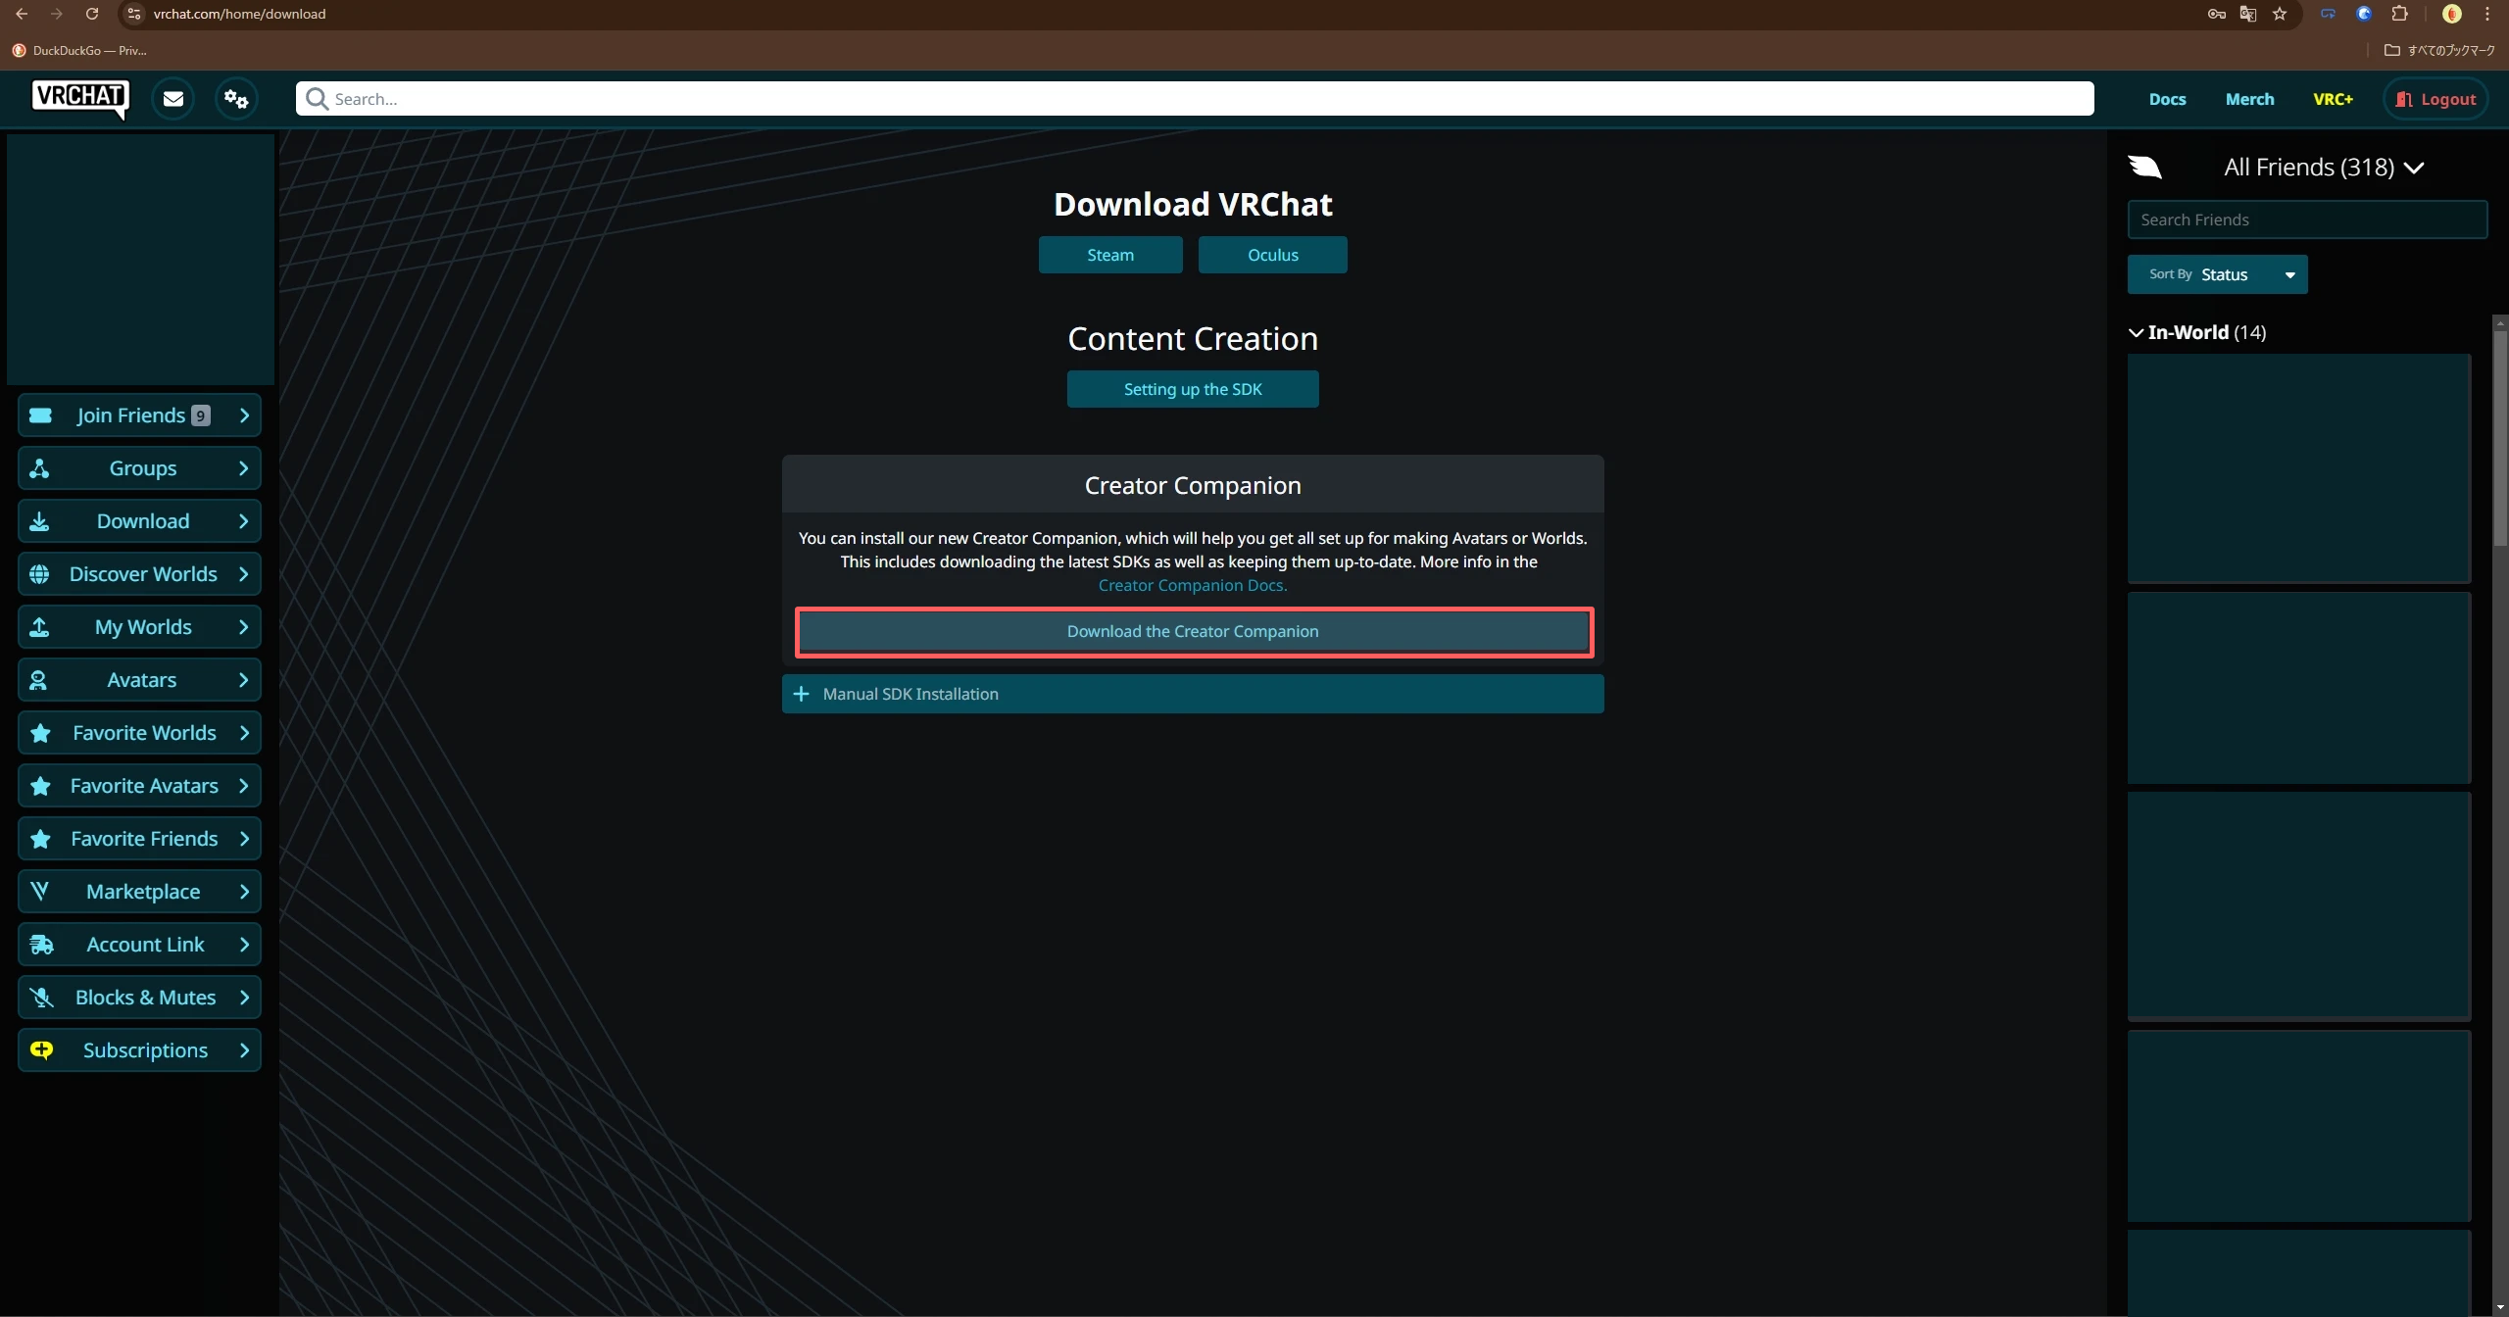Click the first In-World friend card
Image resolution: width=2509 pixels, height=1317 pixels.
coord(2298,468)
